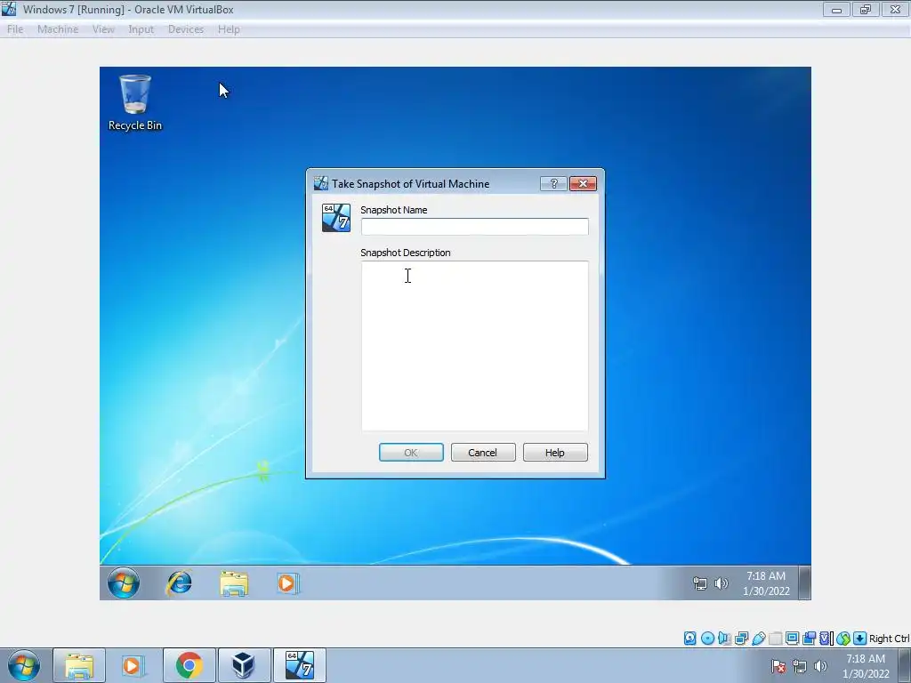The width and height of the screenshot is (911, 683).
Task: Open host File Explorer taskbar icon
Action: (x=79, y=665)
